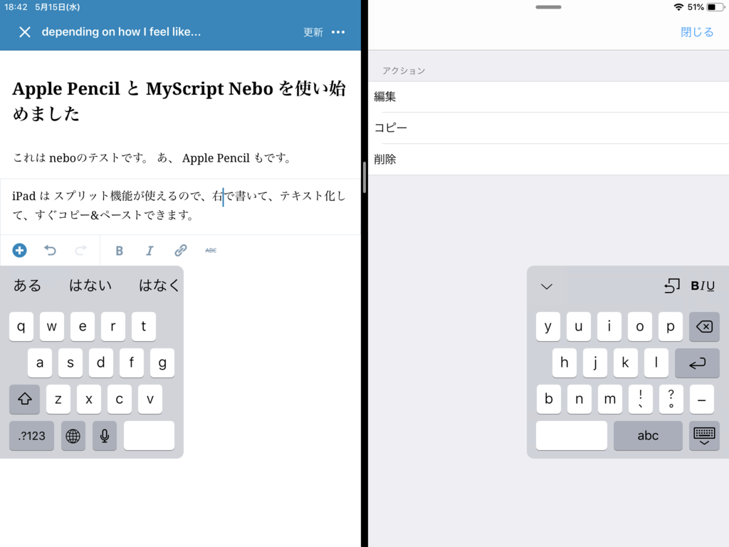Tap the split view divider handle
729x547 pixels.
(364, 177)
